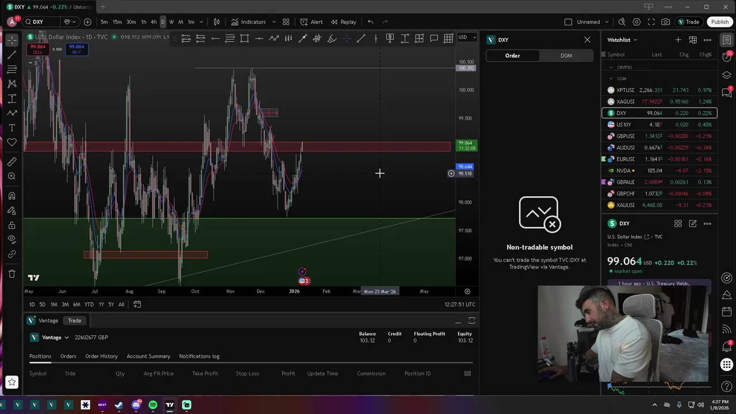Screen dimensions: 736x414
Task: Open the Notifications log tab
Action: point(199,356)
